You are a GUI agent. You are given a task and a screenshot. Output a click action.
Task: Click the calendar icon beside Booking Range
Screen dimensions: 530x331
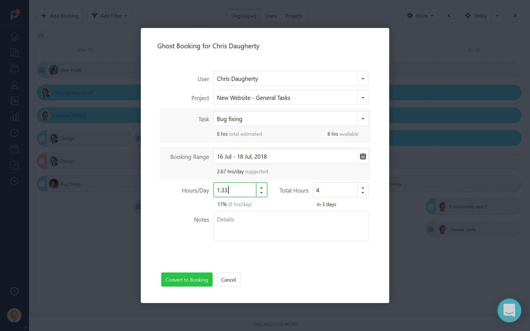point(362,156)
